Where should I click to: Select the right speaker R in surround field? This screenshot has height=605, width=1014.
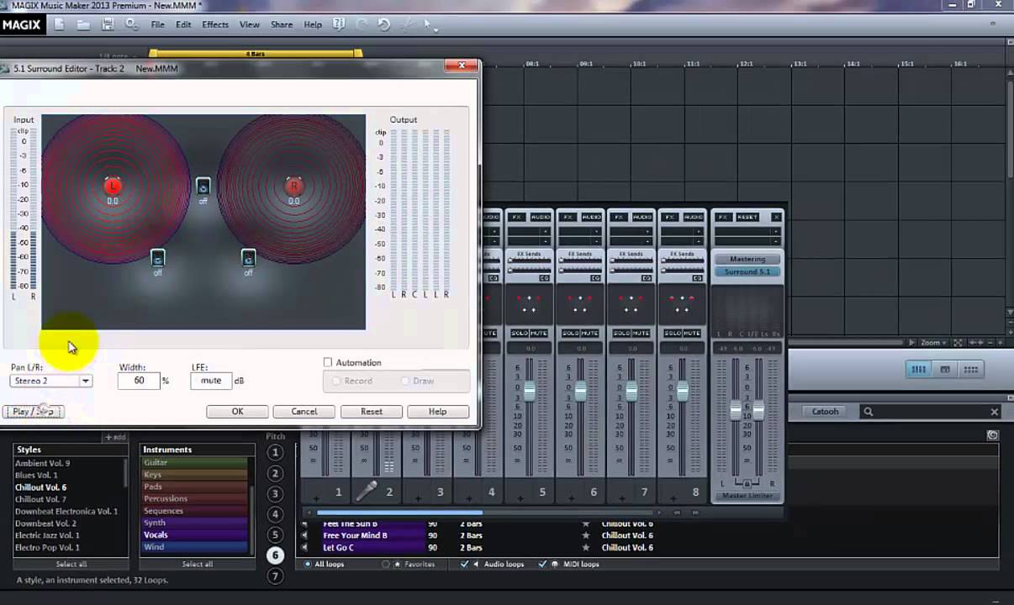293,186
